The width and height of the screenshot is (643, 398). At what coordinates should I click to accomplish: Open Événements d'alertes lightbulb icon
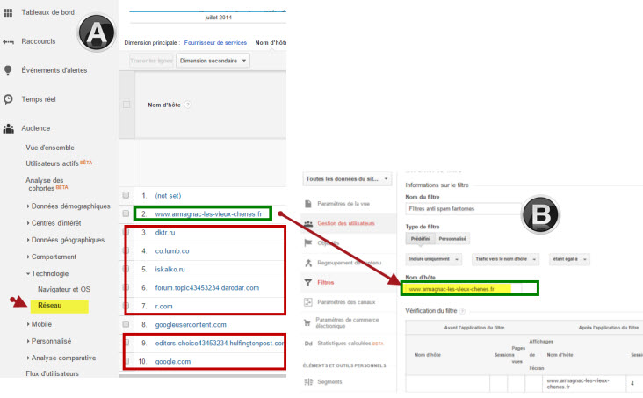tap(8, 70)
